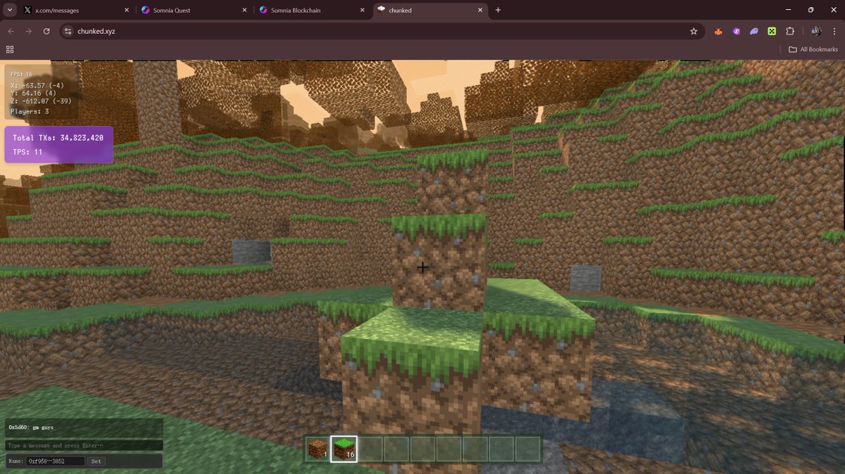Viewport: 845px width, 474px height.
Task: View site information for chunked.xyz
Action: [68, 31]
